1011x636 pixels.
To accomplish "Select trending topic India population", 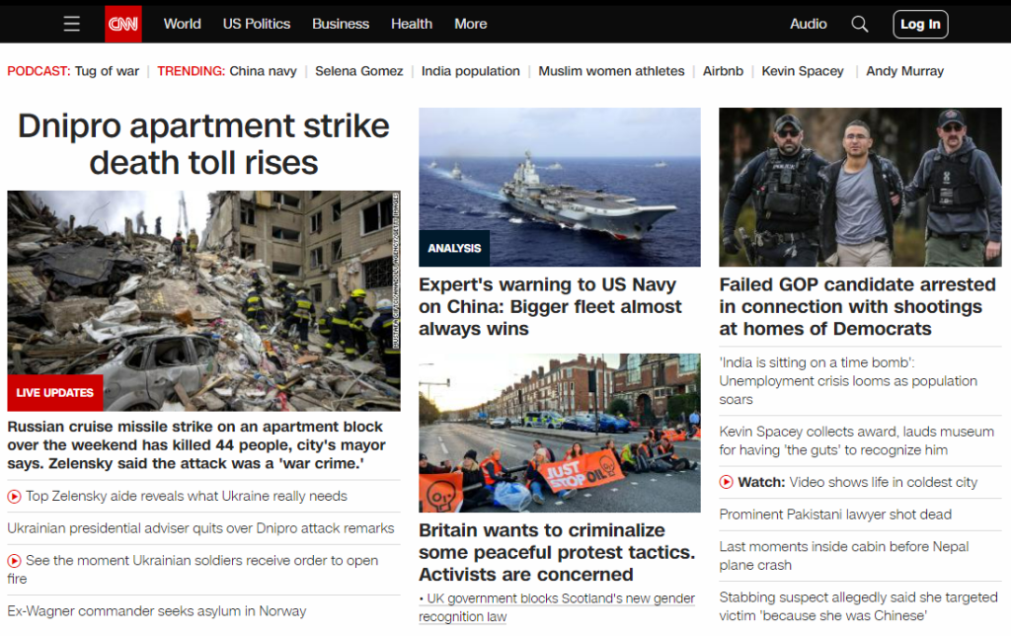I will pyautogui.click(x=471, y=71).
